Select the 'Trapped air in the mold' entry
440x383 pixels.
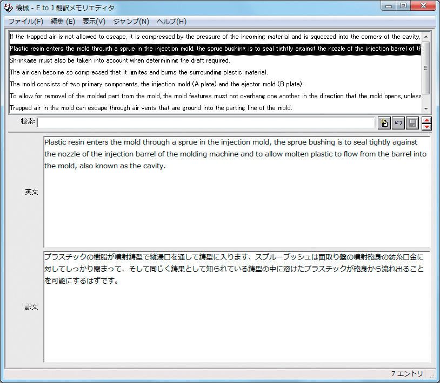[151, 108]
